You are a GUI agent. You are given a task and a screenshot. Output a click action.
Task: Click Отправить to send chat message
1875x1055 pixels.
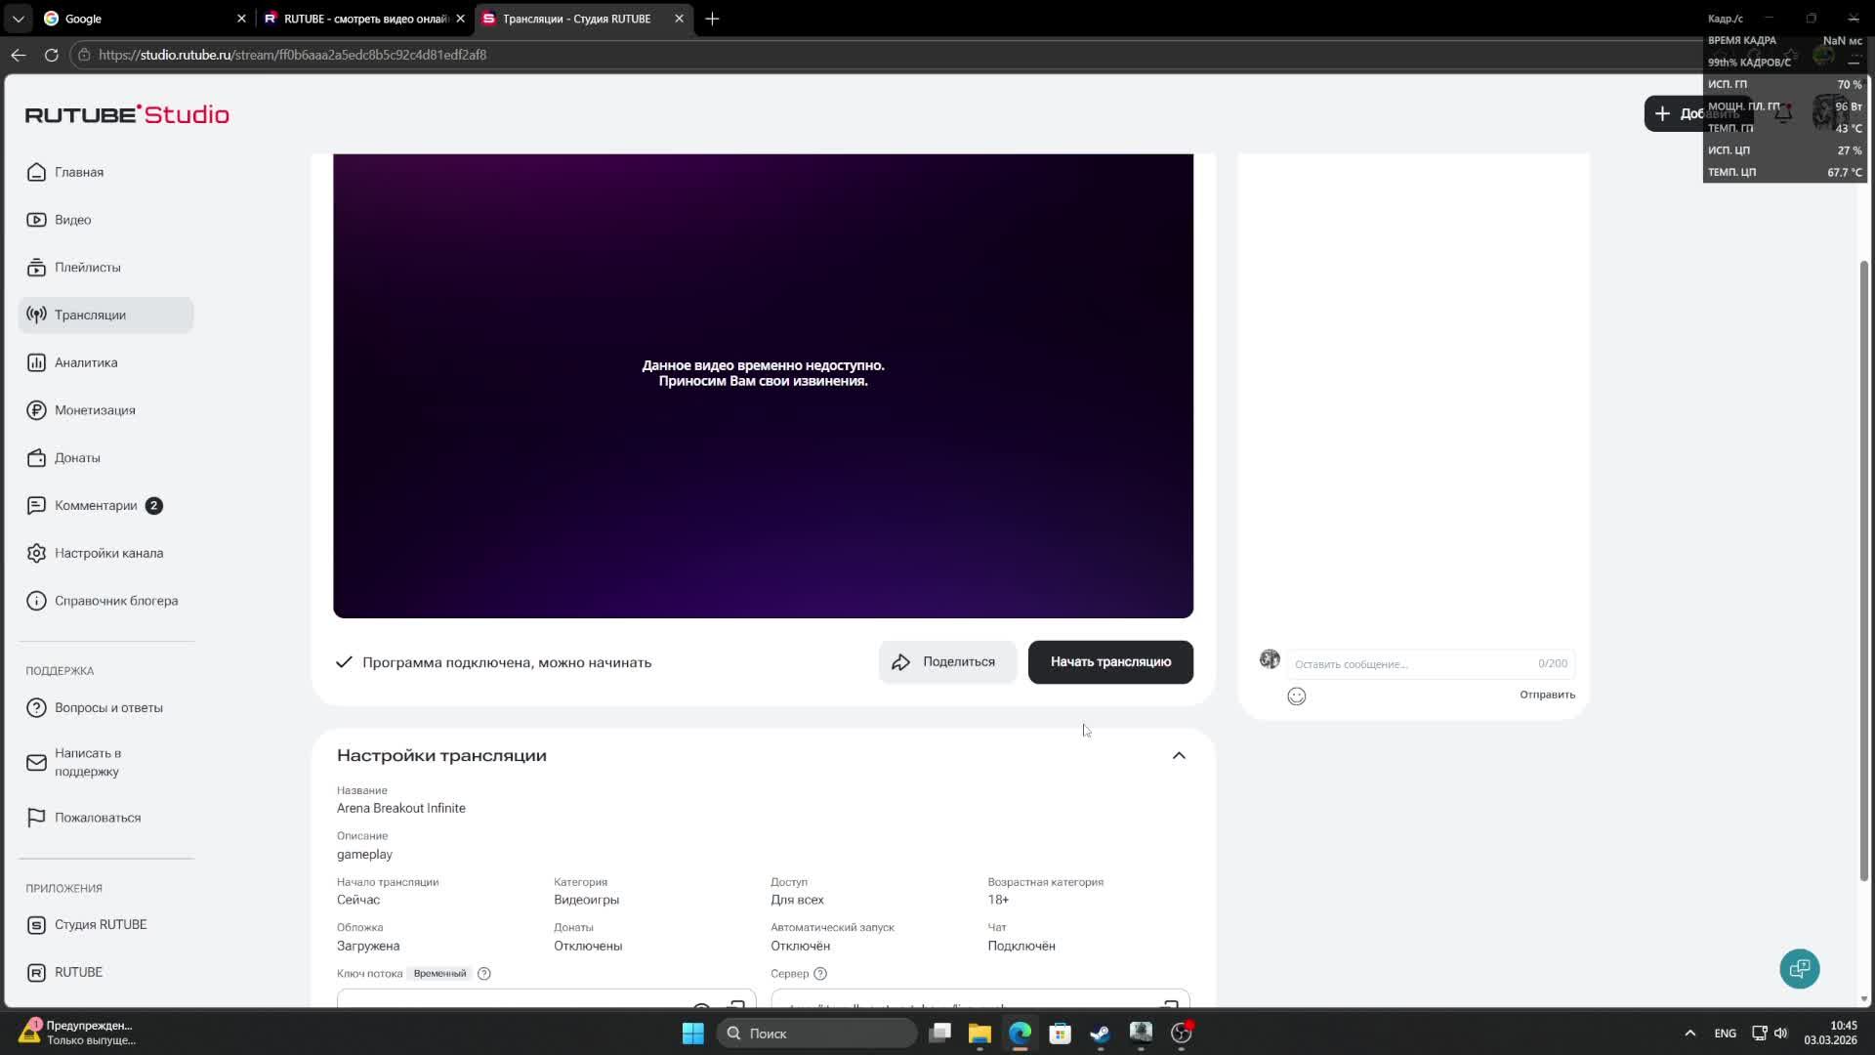coord(1546,696)
